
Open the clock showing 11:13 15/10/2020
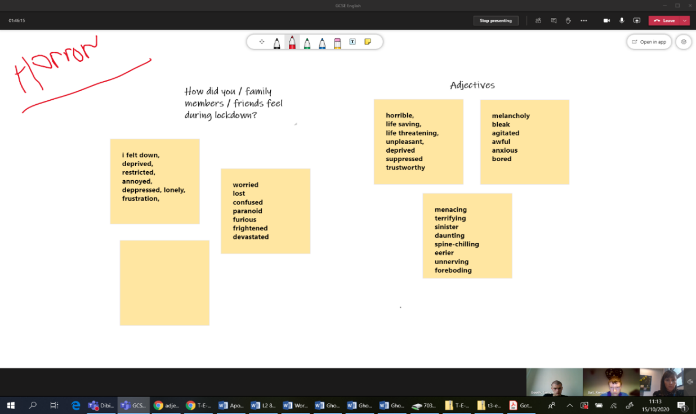655,406
